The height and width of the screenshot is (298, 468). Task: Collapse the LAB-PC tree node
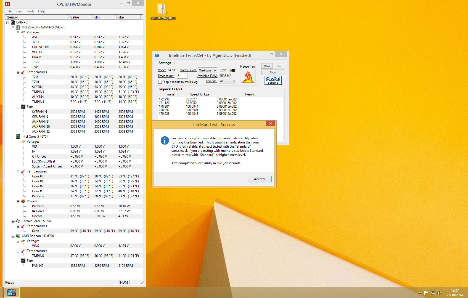pos(7,23)
